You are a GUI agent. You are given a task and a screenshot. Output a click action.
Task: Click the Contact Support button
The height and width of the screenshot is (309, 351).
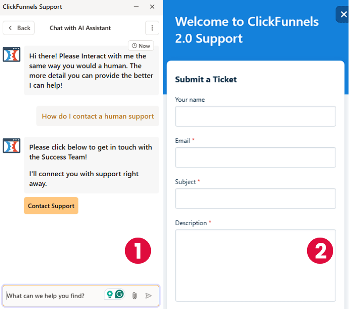pyautogui.click(x=51, y=206)
